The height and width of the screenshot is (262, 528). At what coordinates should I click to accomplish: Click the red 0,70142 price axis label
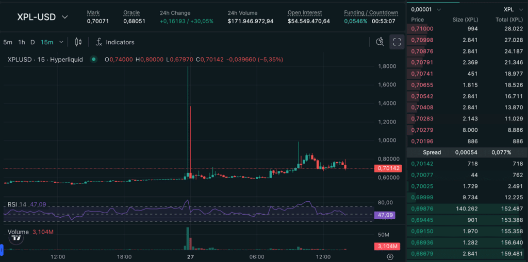pos(388,168)
